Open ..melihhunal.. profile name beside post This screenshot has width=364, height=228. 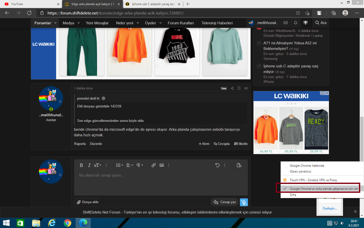[x=51, y=115]
